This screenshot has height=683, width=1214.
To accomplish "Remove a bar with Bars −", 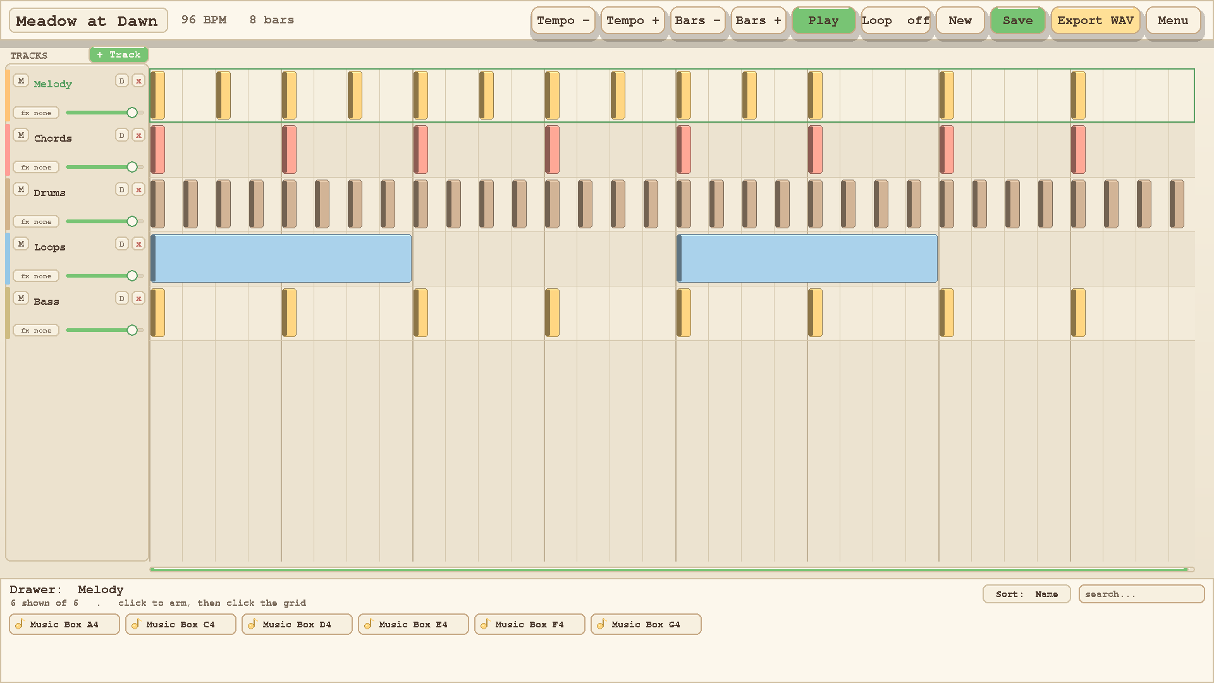I will click(697, 21).
